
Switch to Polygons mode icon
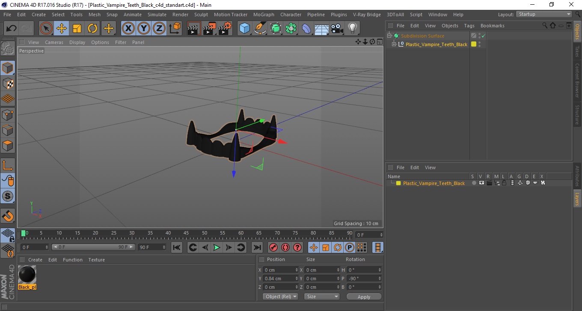(8, 145)
